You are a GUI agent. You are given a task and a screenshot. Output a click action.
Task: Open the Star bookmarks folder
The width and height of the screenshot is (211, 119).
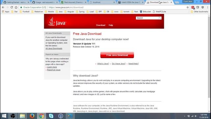15,12
